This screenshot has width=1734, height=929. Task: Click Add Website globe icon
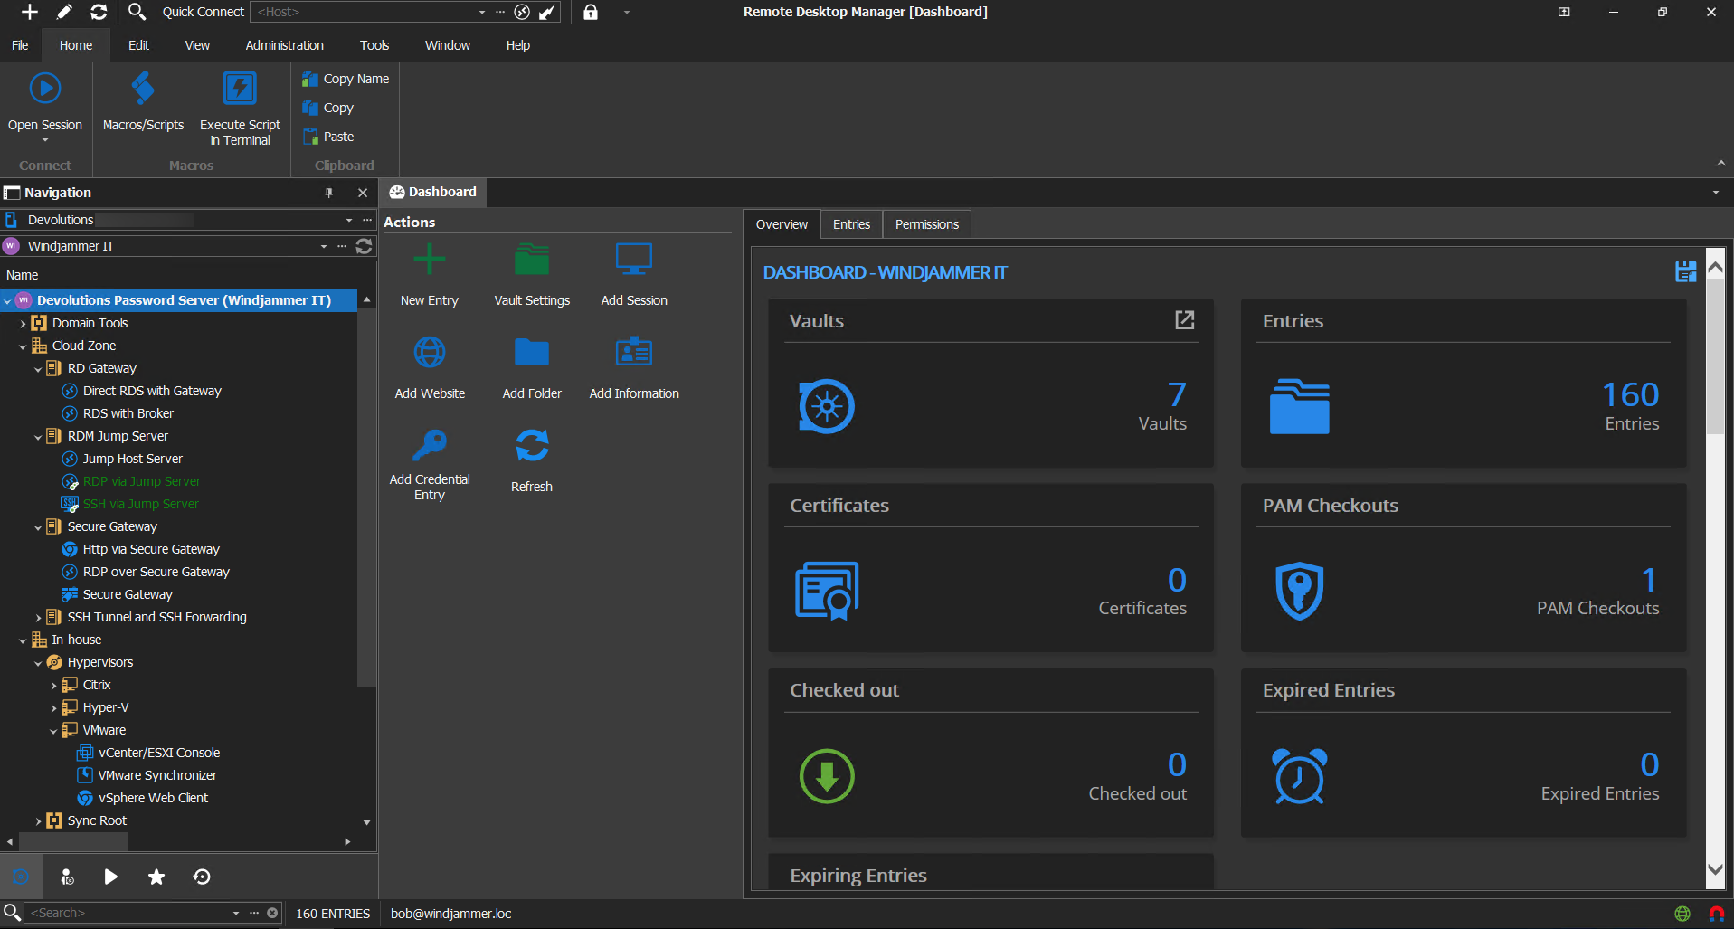pyautogui.click(x=430, y=352)
